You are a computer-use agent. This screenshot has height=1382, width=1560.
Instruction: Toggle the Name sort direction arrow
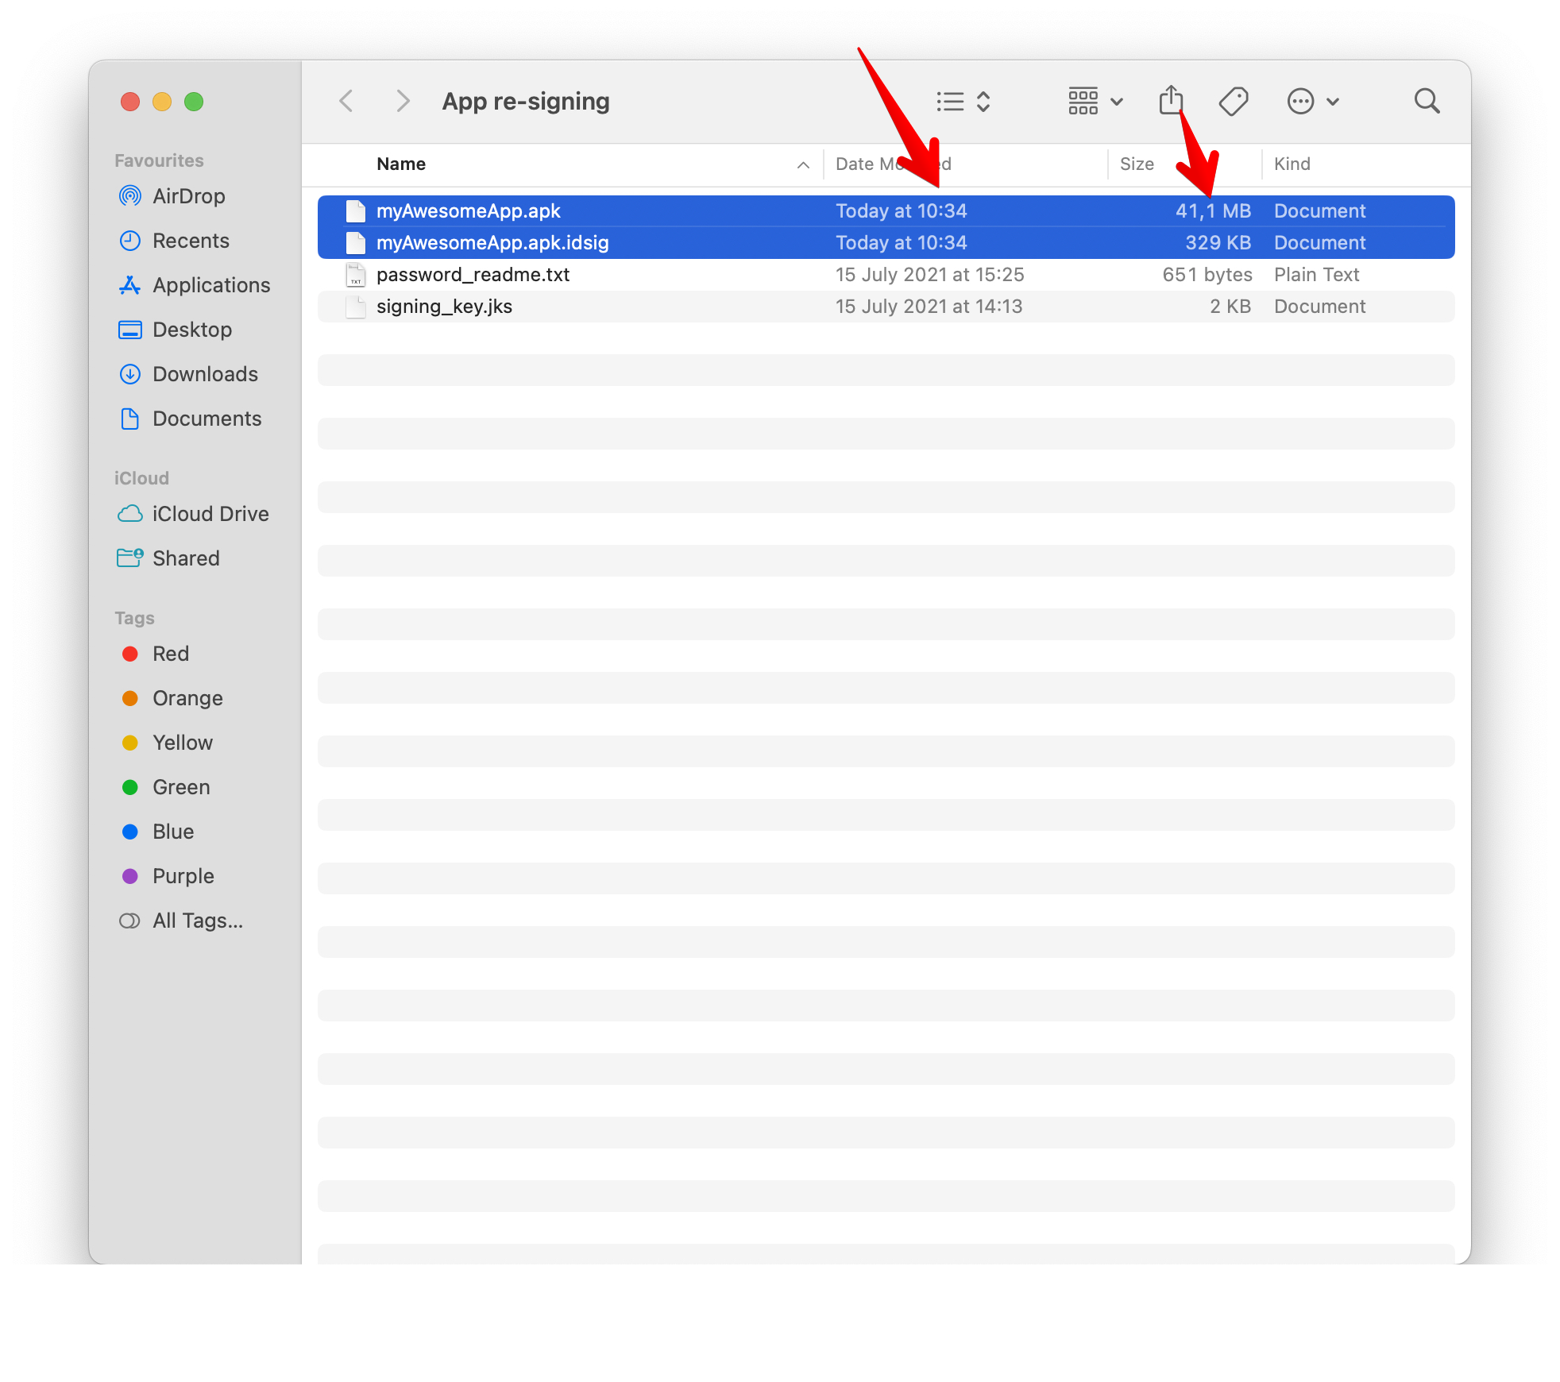pyautogui.click(x=803, y=164)
